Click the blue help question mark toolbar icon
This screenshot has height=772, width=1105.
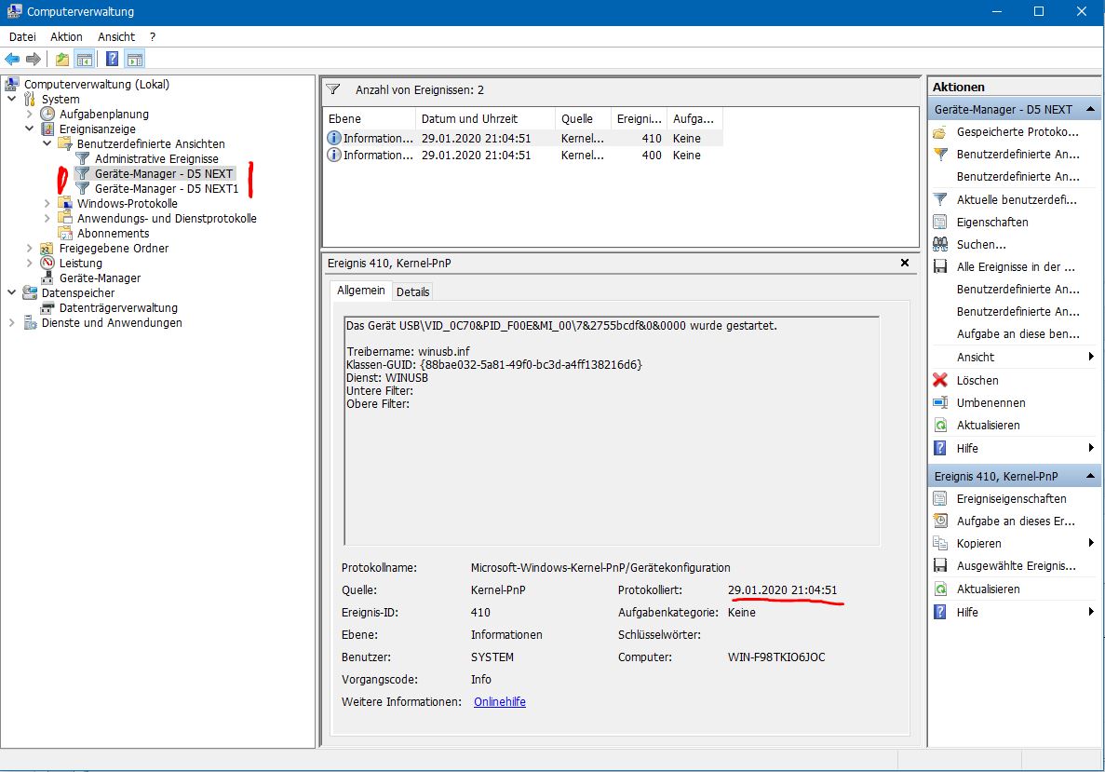111,60
